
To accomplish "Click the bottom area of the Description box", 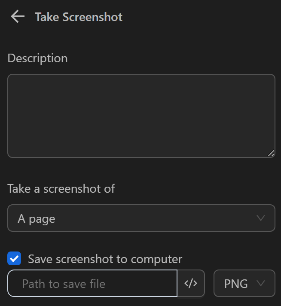I will 141,148.
